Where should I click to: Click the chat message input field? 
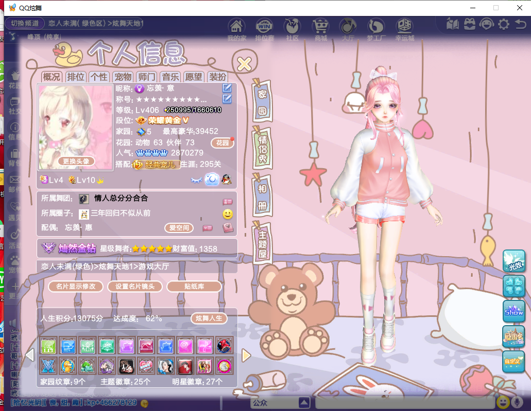tap(405, 403)
